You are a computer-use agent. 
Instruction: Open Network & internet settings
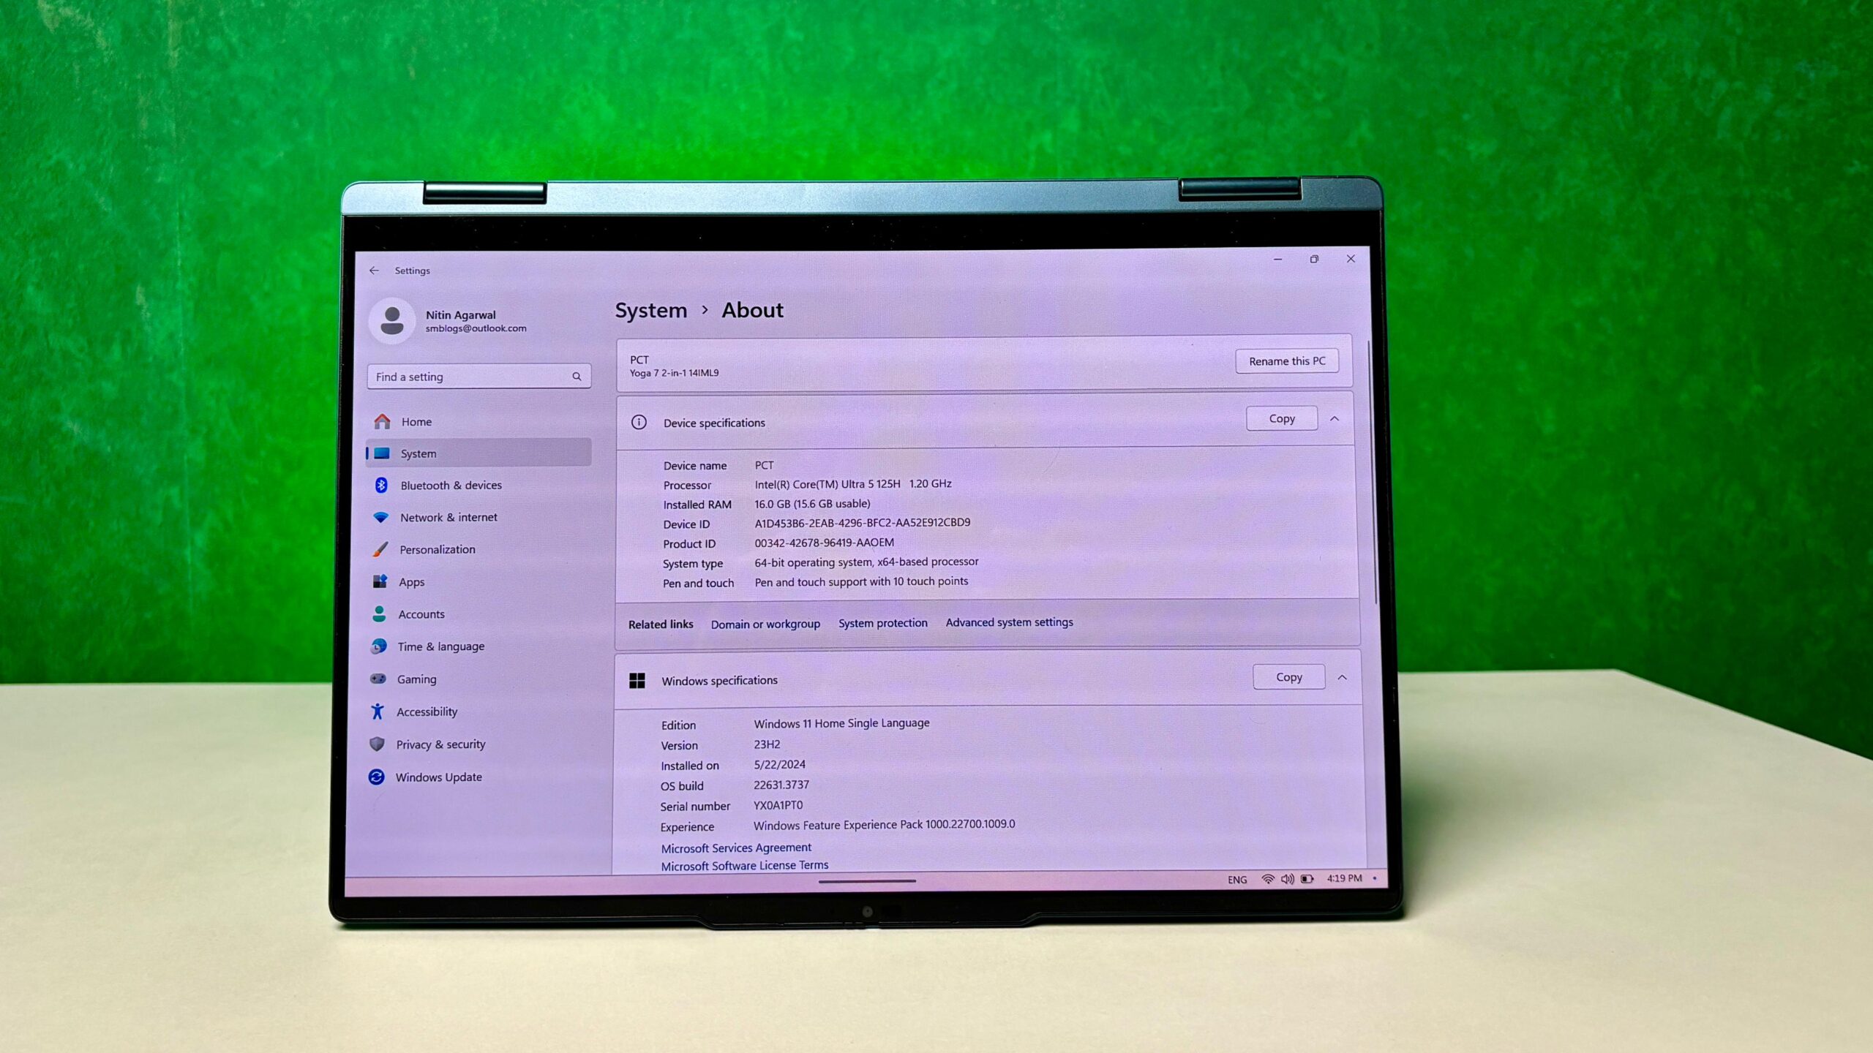point(448,516)
